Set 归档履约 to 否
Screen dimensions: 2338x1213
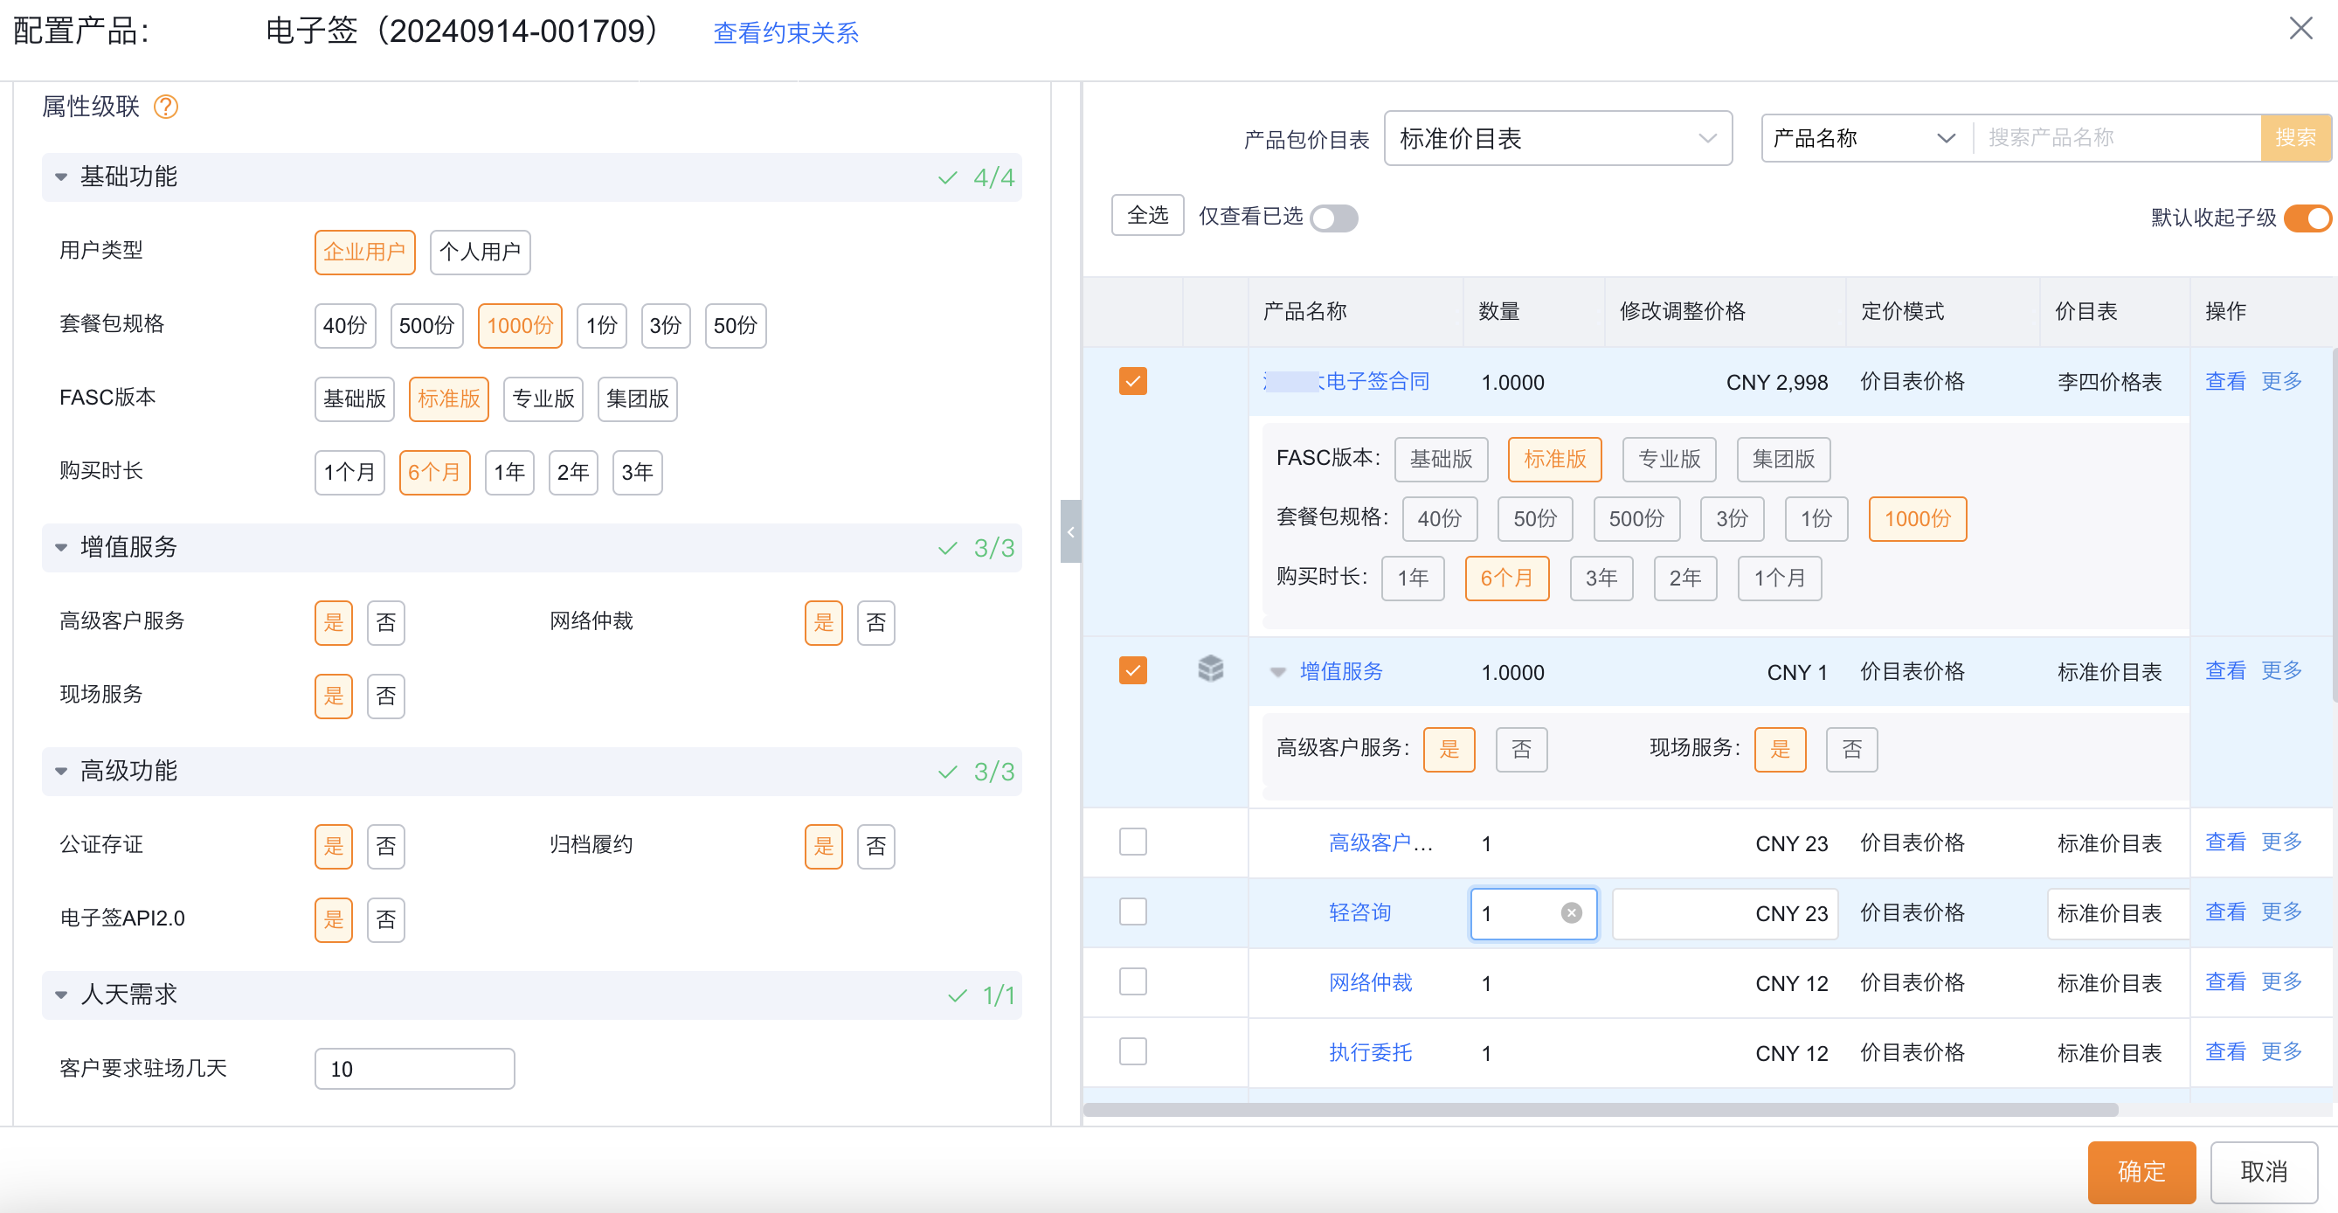coord(875,846)
